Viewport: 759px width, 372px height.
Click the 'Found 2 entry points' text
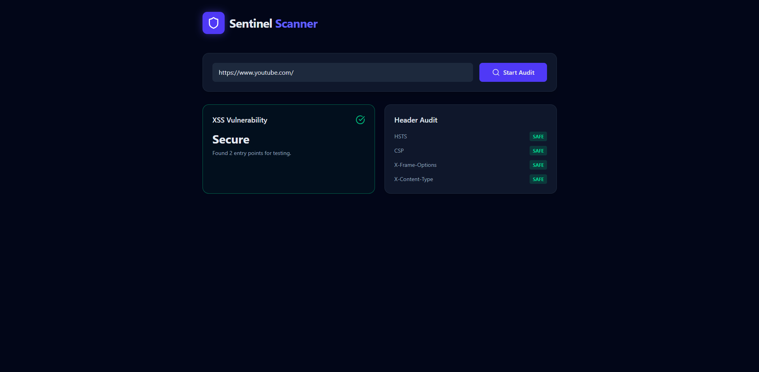pos(252,153)
